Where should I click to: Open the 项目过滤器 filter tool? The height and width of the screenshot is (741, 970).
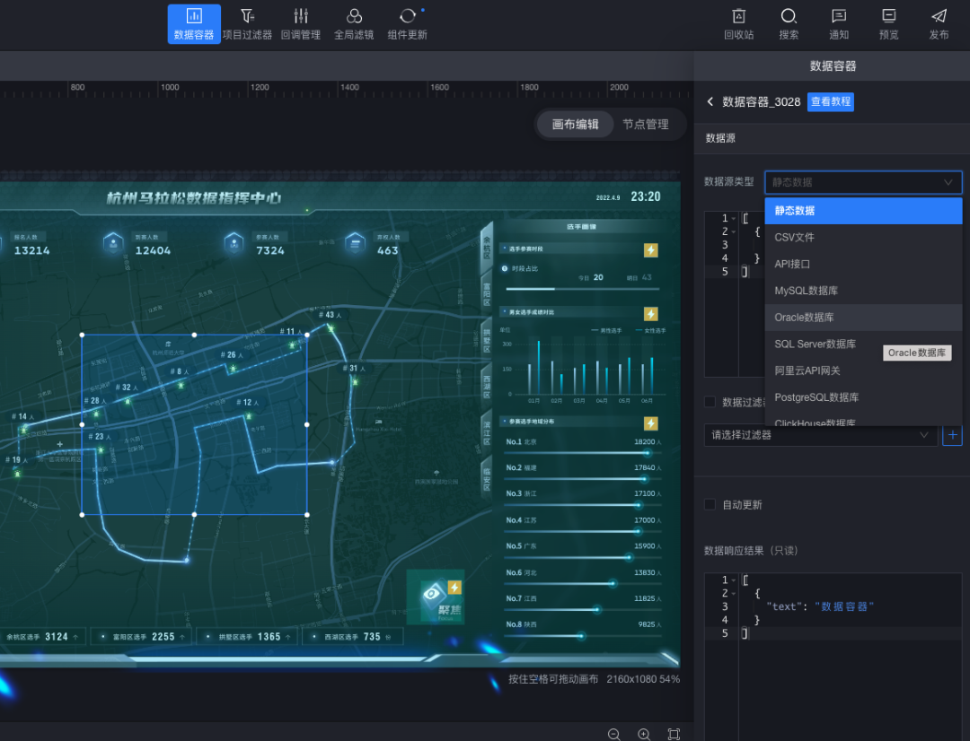(x=248, y=24)
